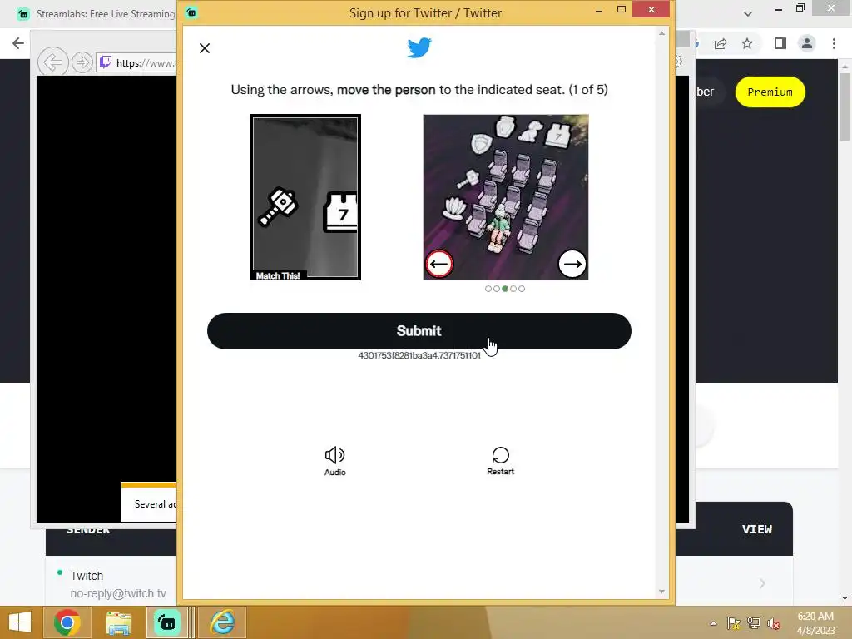
Task: Click the Streamlabs page vertical scrollbar
Action: pos(845,106)
